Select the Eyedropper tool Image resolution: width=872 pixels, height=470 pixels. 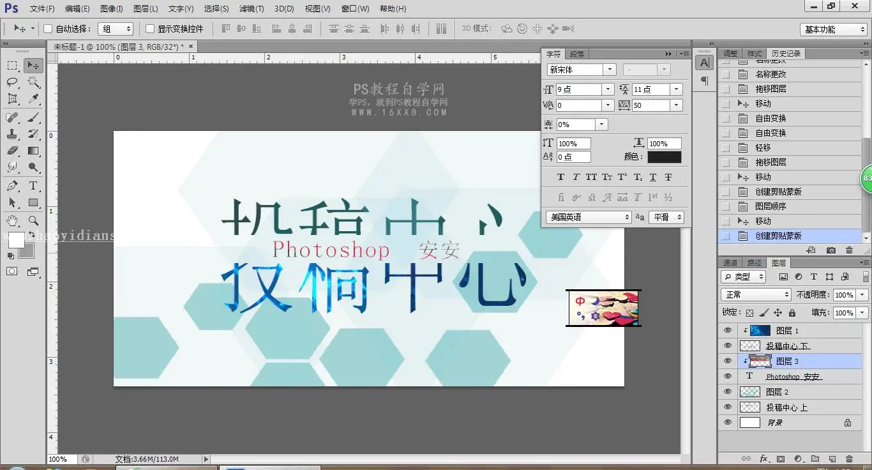(33, 99)
